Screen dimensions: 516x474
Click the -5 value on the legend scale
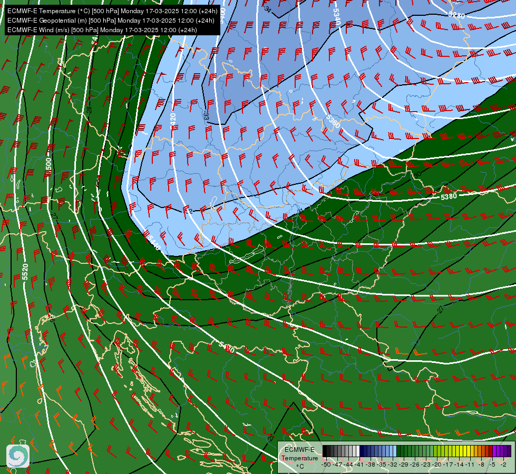click(492, 465)
